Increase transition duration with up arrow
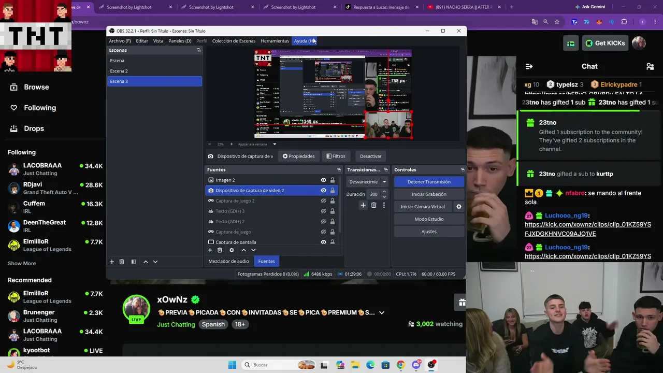 click(384, 192)
